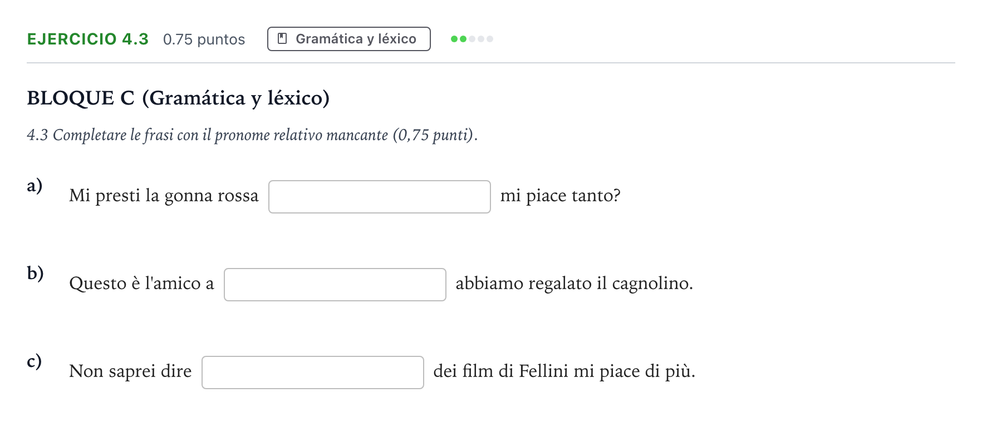Click 'BLOQUE C (Gramática y léxico)' title

coord(178,98)
